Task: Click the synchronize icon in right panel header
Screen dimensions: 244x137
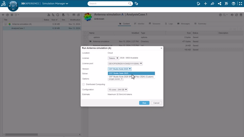Action: click(x=237, y=15)
